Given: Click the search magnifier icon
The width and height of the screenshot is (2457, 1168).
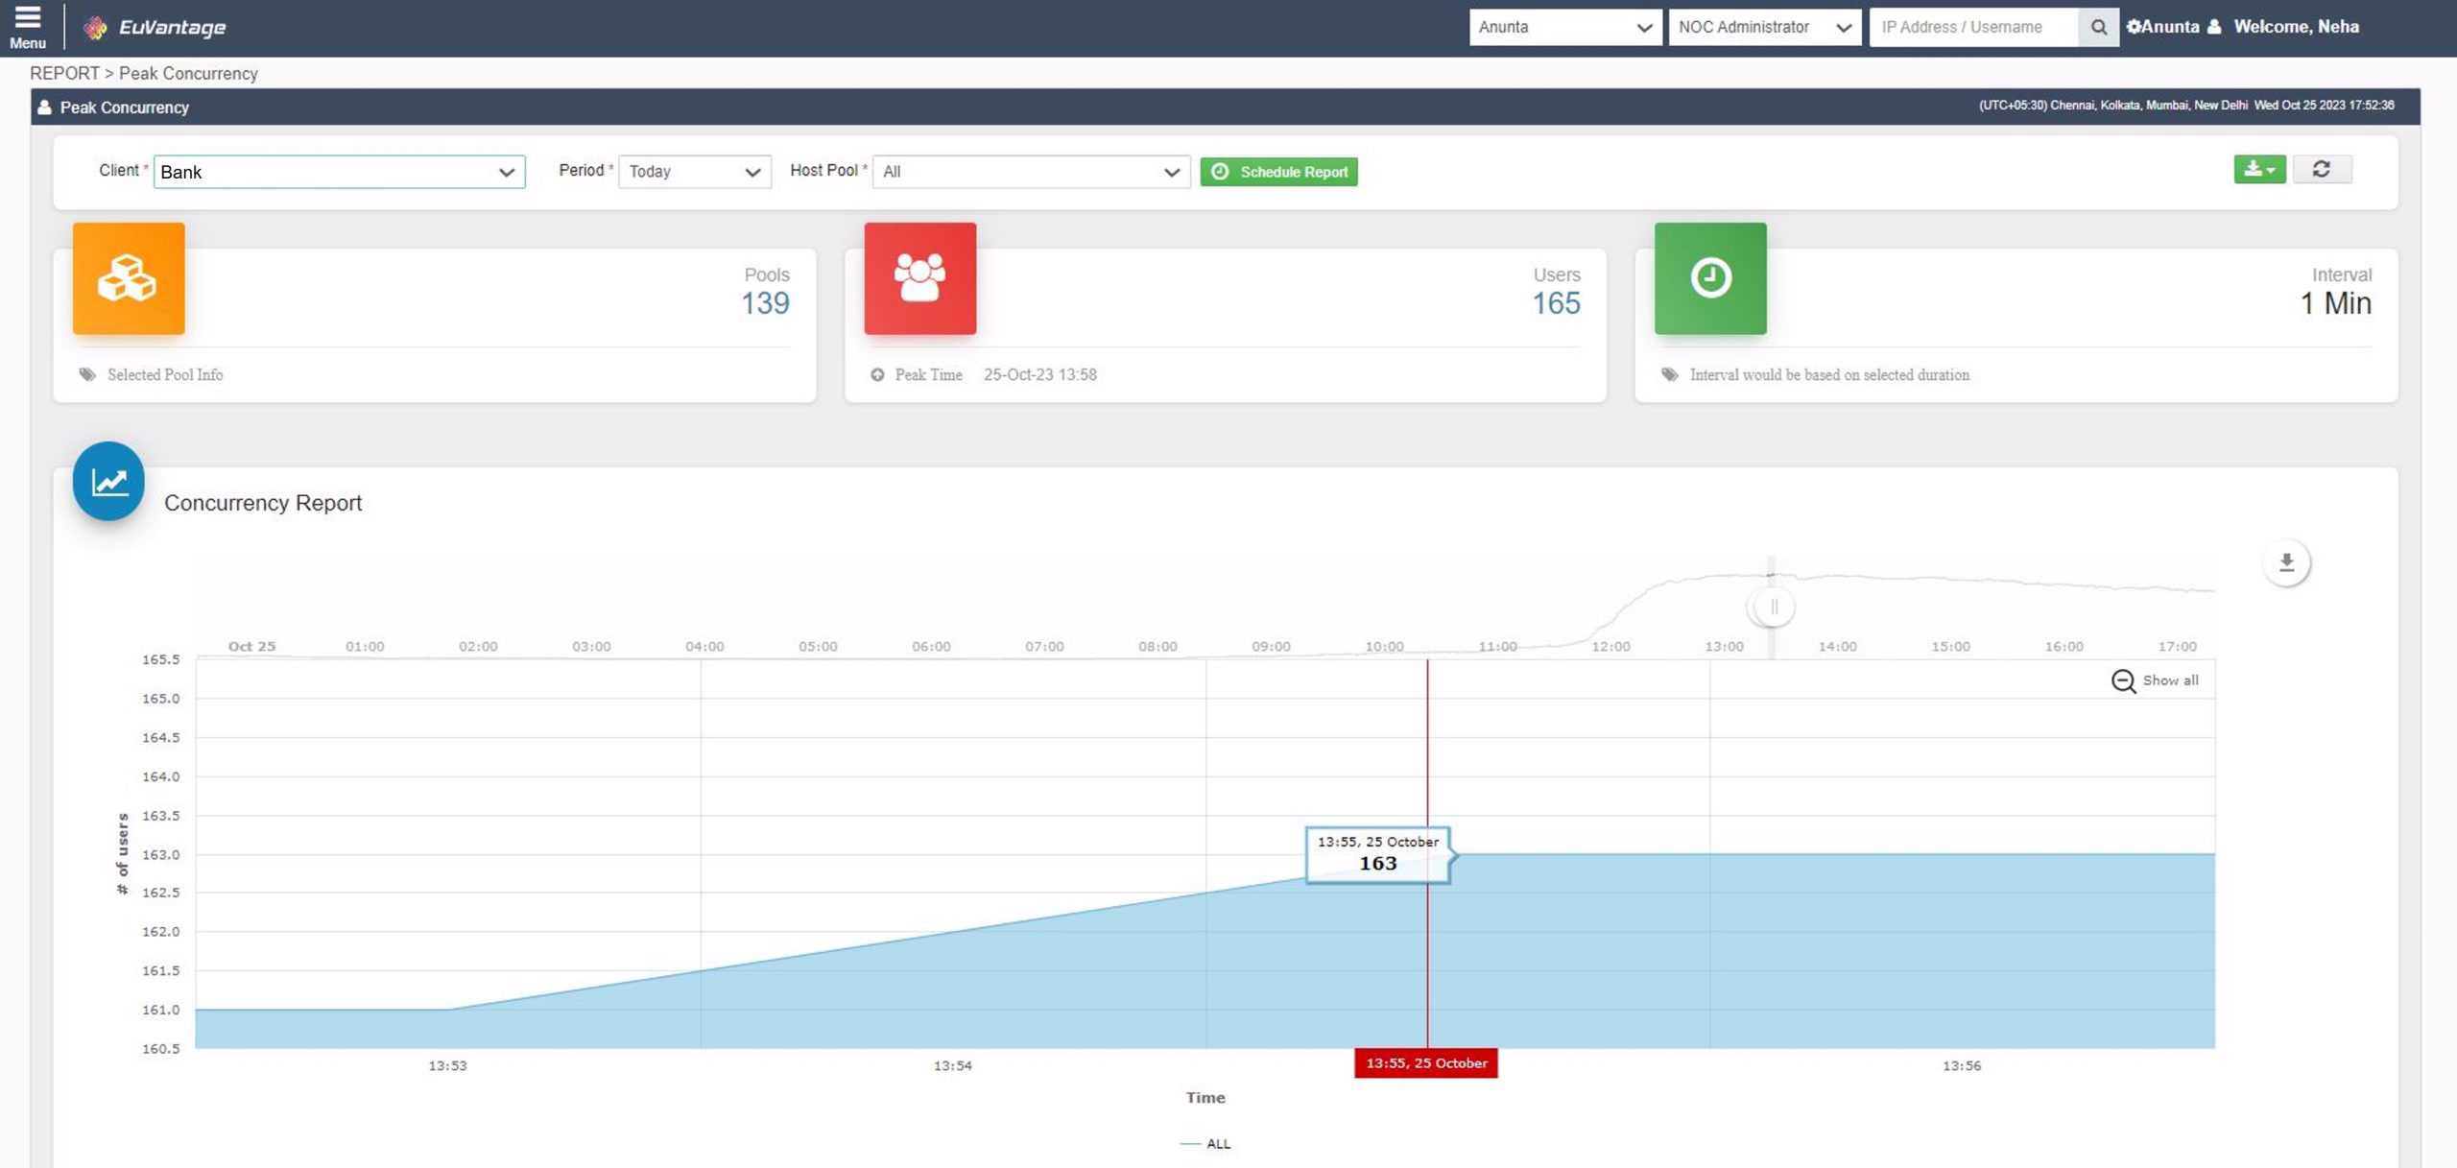Looking at the screenshot, I should [x=2098, y=27].
